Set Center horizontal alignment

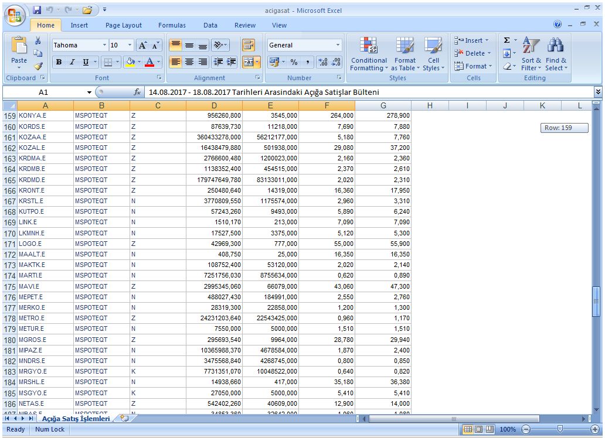(x=189, y=61)
